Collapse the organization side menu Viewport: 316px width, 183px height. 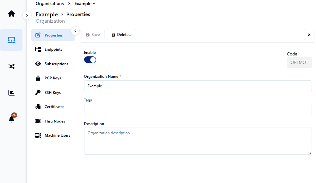tap(75, 31)
